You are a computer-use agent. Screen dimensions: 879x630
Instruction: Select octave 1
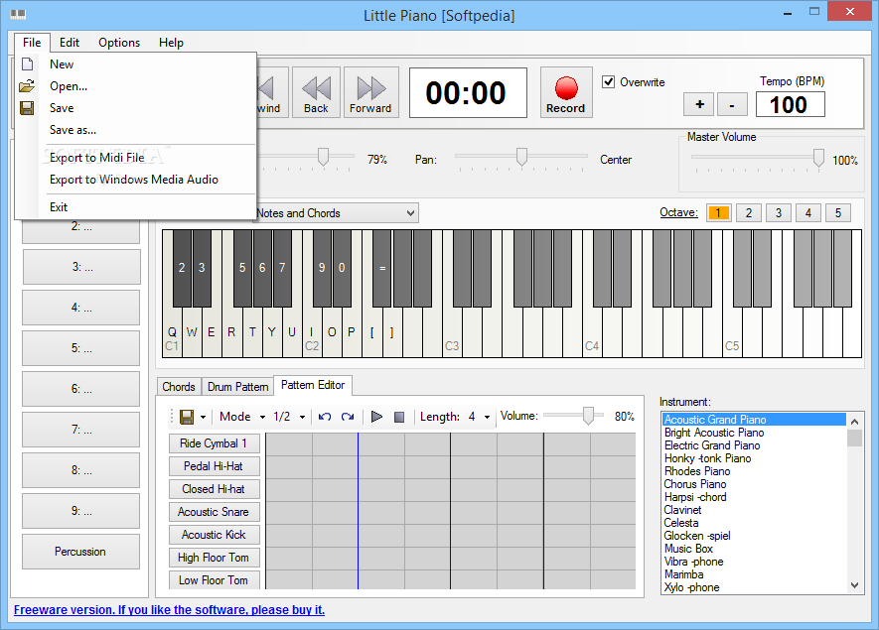point(719,212)
